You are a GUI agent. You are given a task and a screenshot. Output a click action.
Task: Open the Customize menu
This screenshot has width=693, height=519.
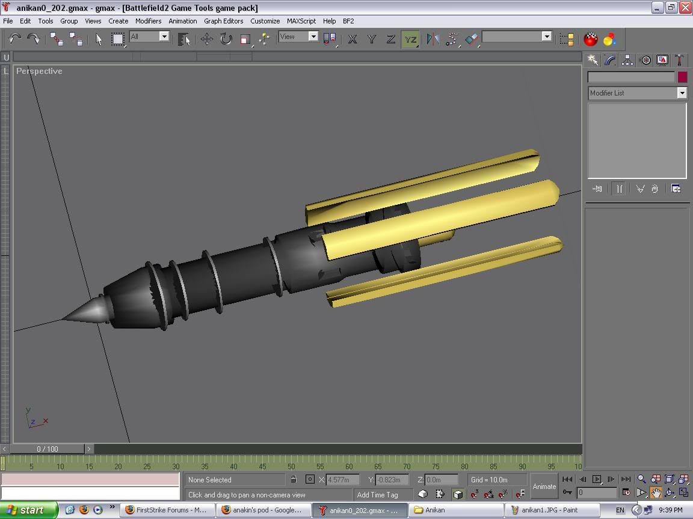coord(265,21)
